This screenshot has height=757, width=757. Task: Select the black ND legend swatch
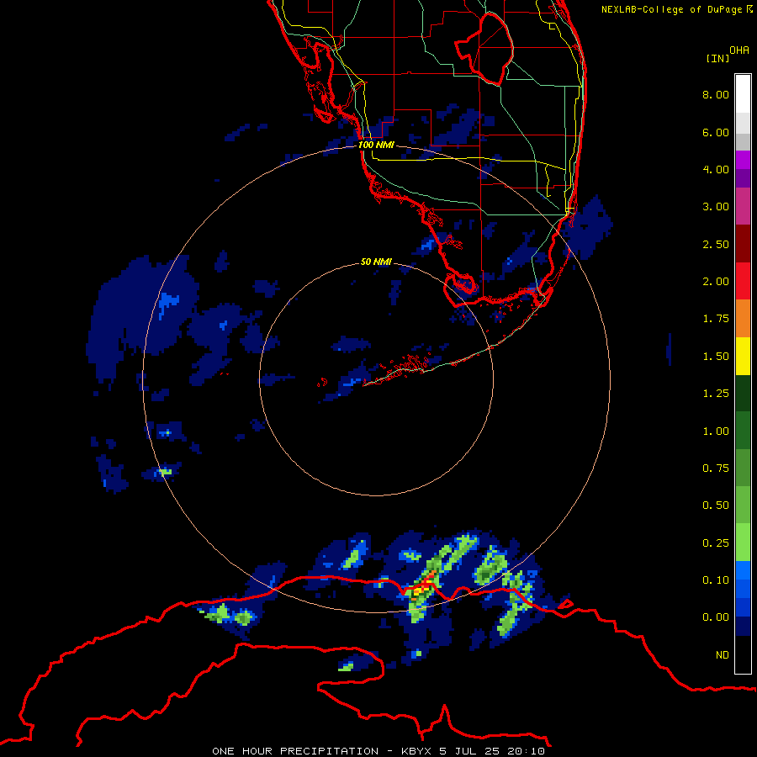(743, 654)
